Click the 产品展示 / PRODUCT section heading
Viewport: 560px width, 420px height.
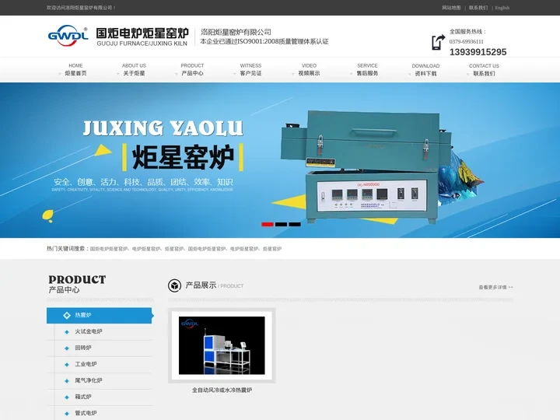[215, 285]
